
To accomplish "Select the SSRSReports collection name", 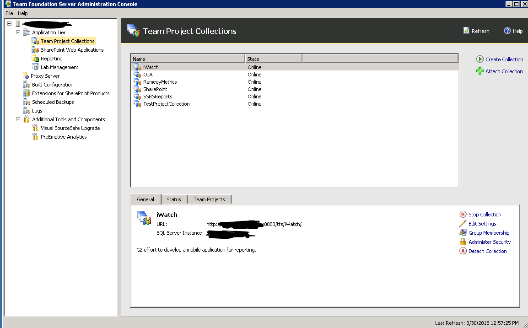I will 157,97.
